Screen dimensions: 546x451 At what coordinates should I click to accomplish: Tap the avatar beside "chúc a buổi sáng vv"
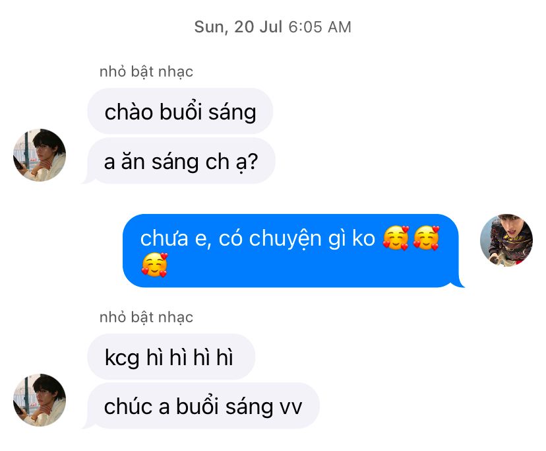tap(40, 400)
